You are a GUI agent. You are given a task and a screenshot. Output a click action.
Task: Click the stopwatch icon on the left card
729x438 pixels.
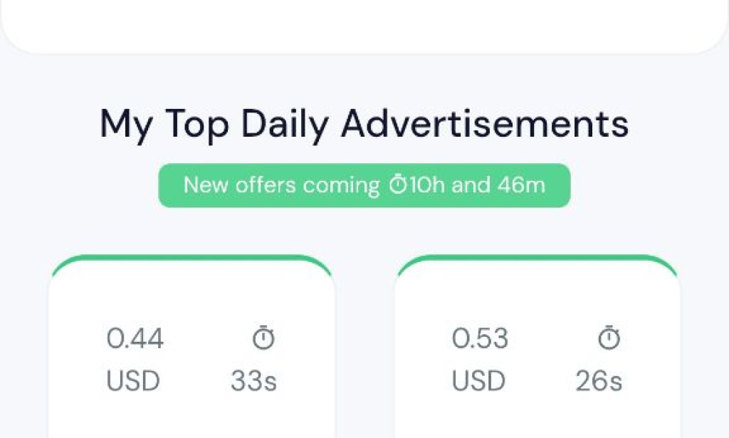(265, 338)
